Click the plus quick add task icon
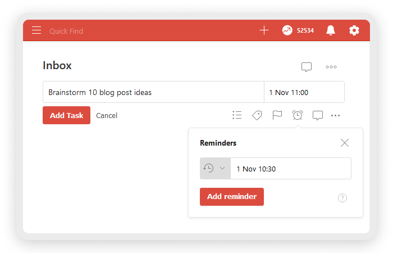 264,30
